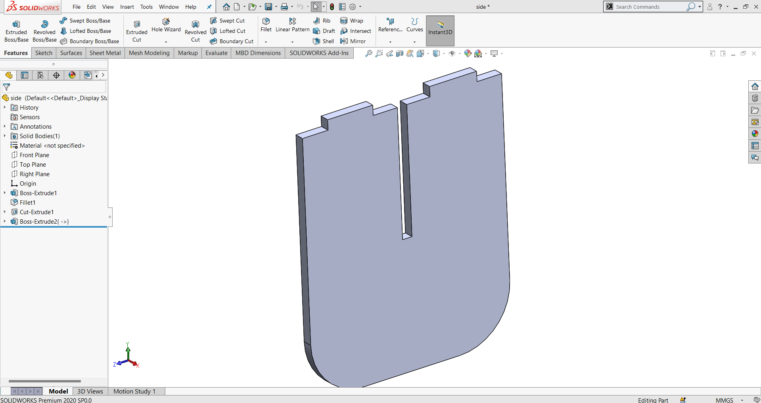Select Cut-Extrude1 in the feature tree
The width and height of the screenshot is (761, 403).
click(36, 212)
